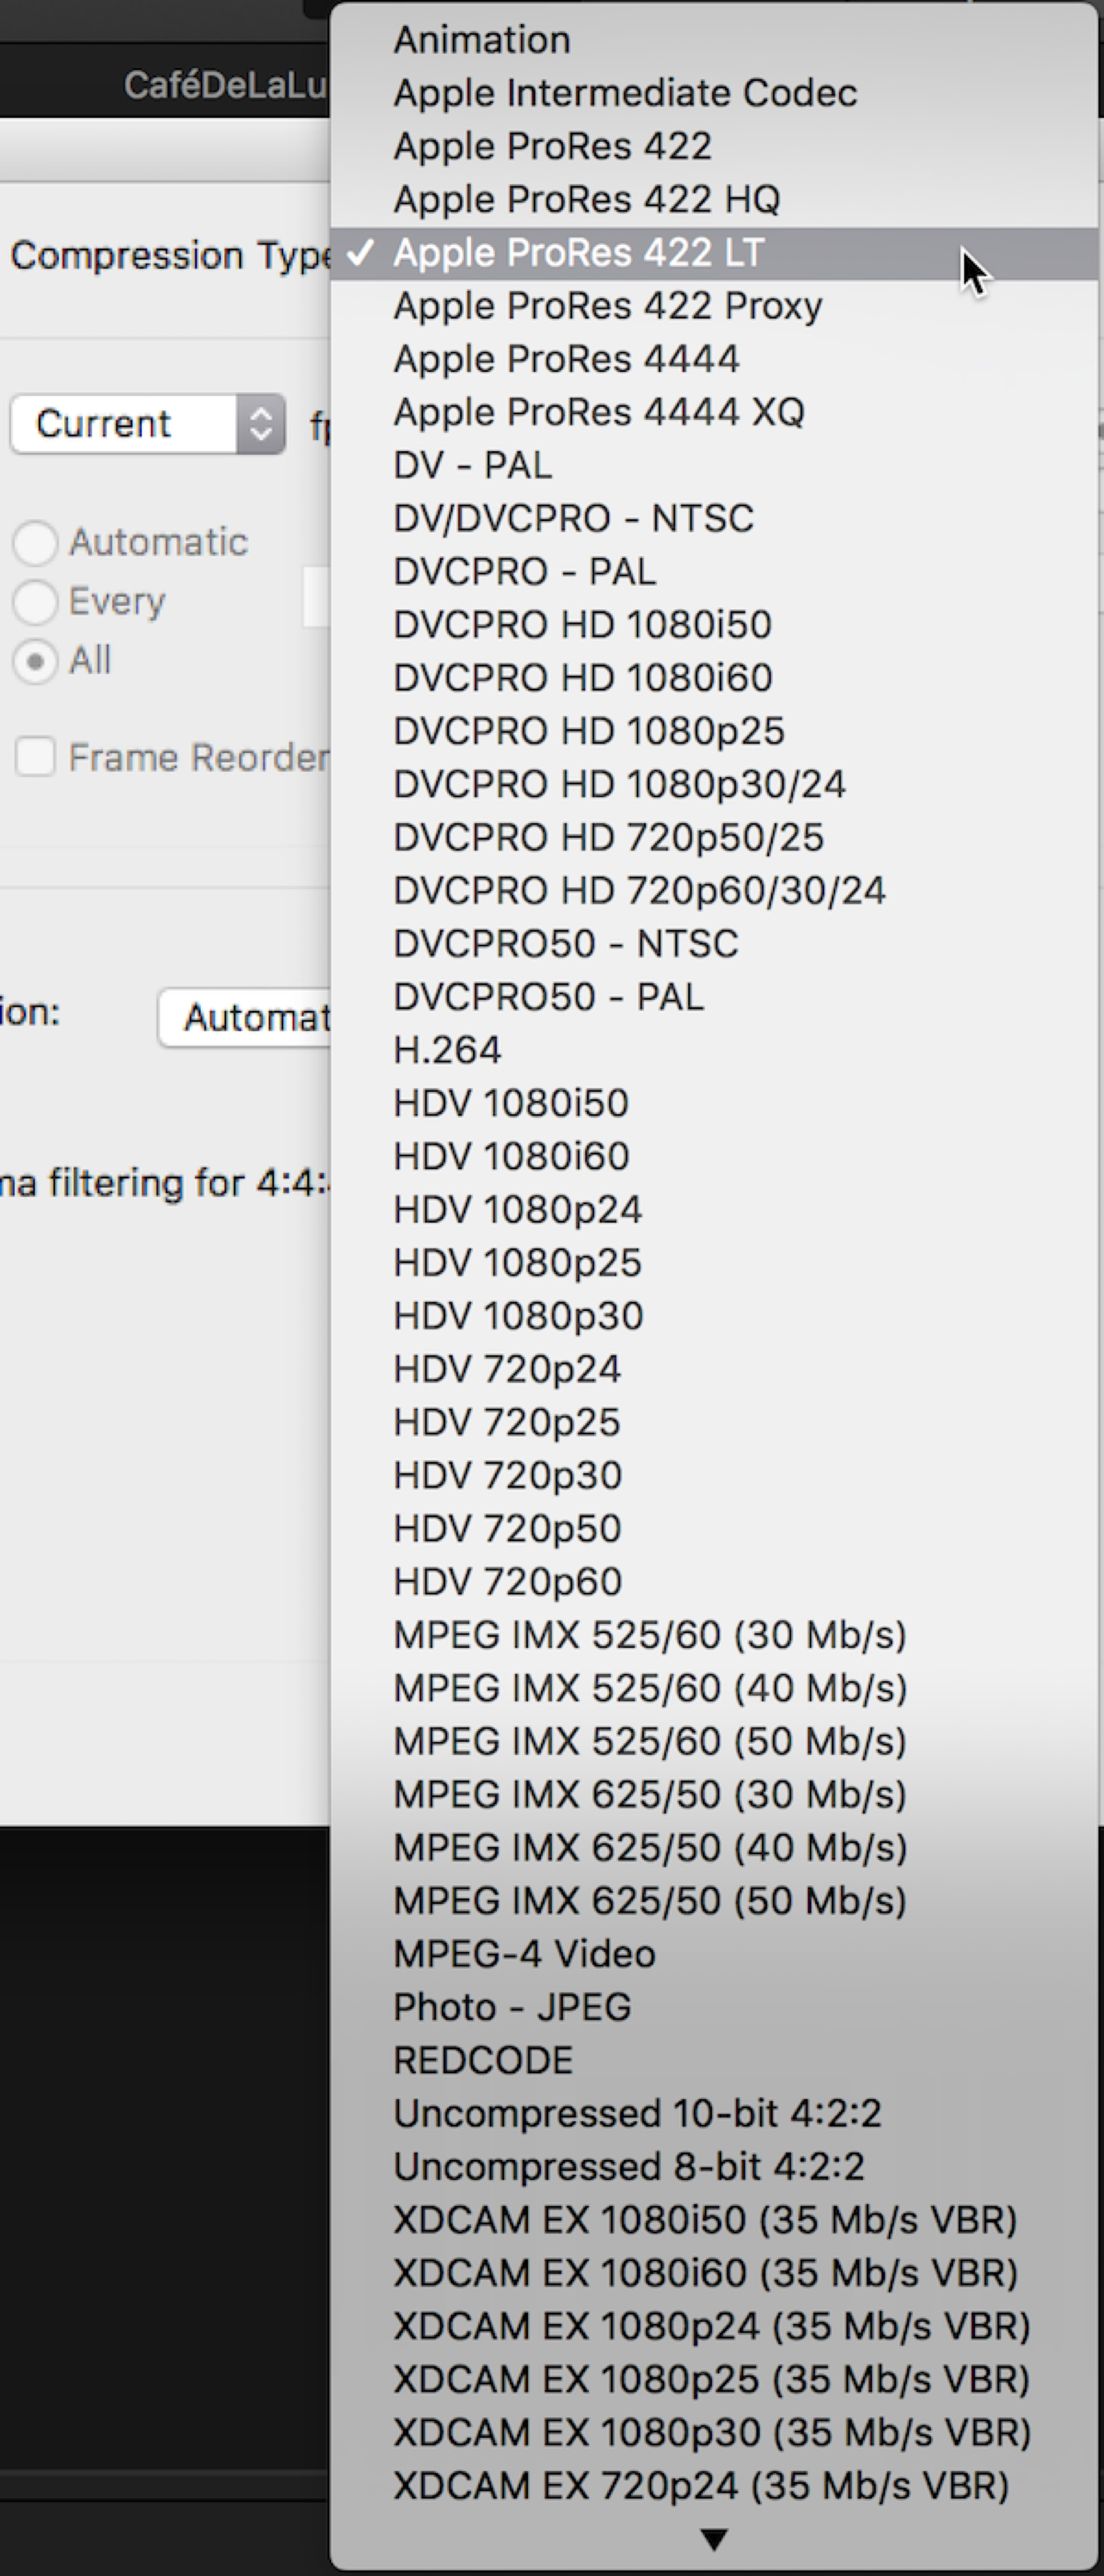Click the scroll-down arrow at menu bottom
This screenshot has width=1104, height=2576.
(713, 2539)
